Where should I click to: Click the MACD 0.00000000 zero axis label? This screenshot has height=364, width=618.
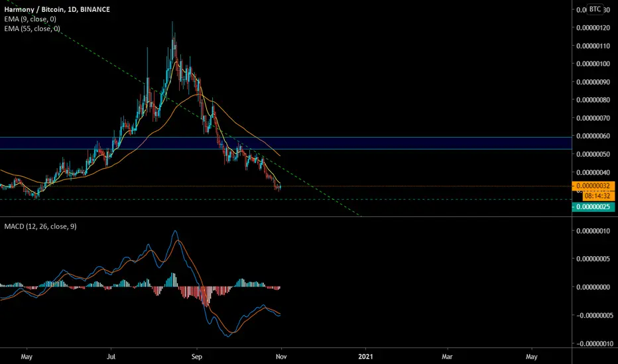tap(593, 287)
